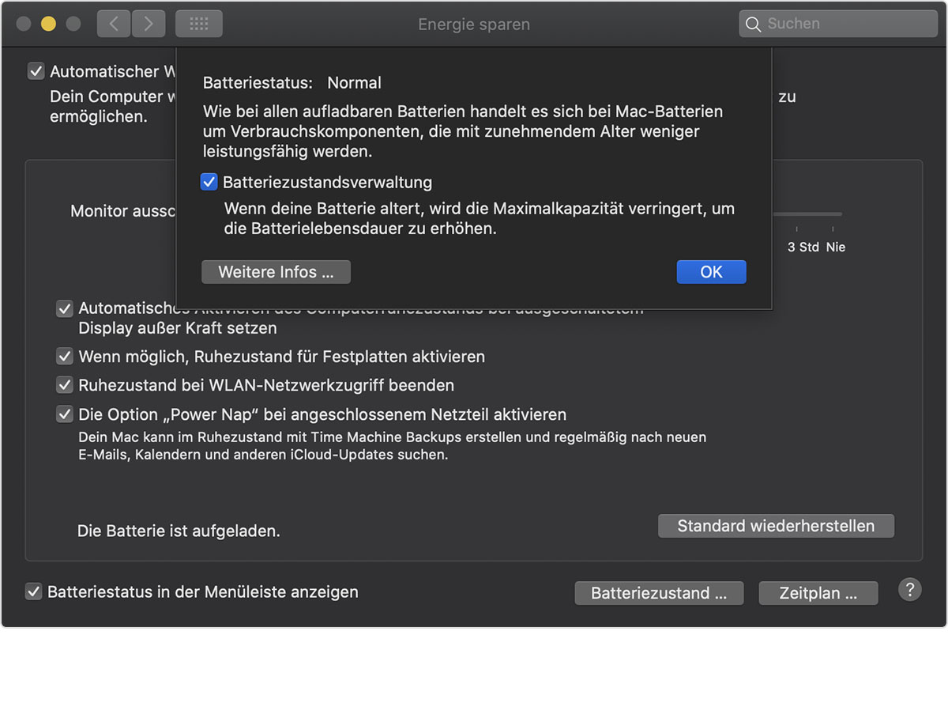Toggle the Batteriezustandsverwaltung checkbox

(x=209, y=183)
